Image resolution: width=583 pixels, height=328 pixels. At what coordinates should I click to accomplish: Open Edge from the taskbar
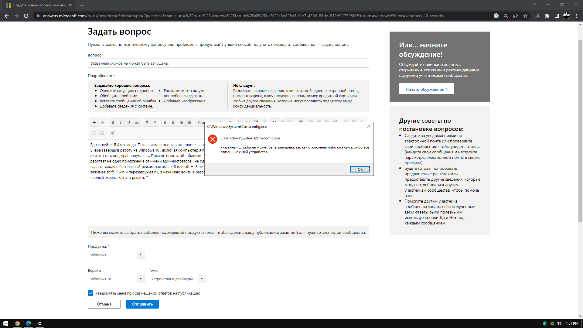[x=29, y=323]
